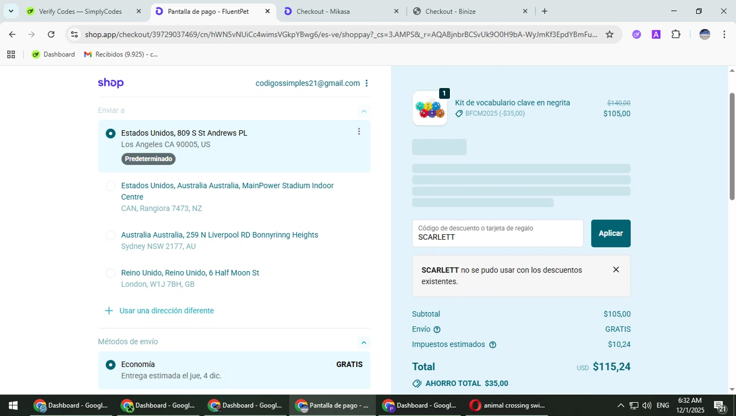Click Usar una dirección diferente
This screenshot has width=736, height=416.
click(160, 310)
